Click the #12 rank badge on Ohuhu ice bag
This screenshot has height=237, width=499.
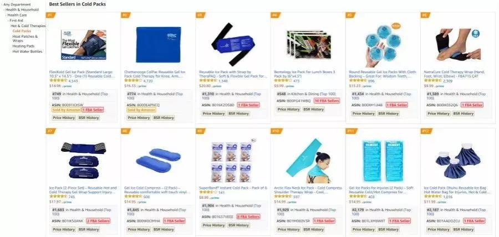426,131
